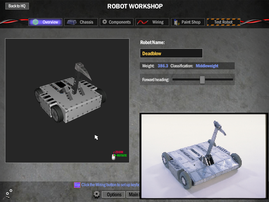Open the Options button

point(114,195)
